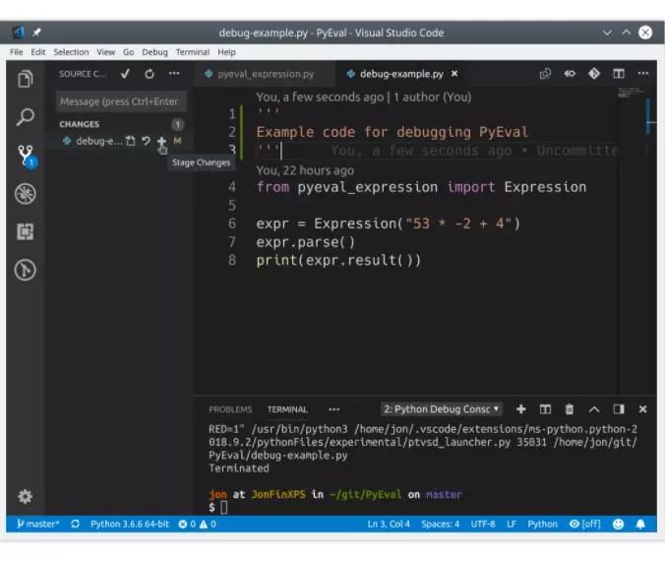The width and height of the screenshot is (665, 561).
Task: Open the Search view in activity bar
Action: [x=25, y=117]
